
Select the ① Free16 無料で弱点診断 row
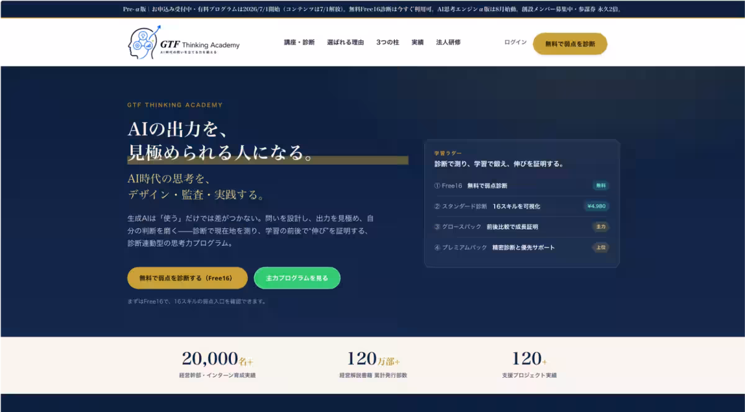(x=521, y=186)
